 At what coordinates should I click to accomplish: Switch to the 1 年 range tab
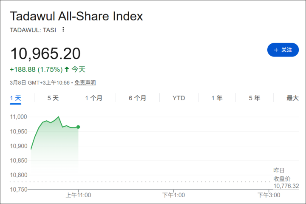pyautogui.click(x=217, y=98)
